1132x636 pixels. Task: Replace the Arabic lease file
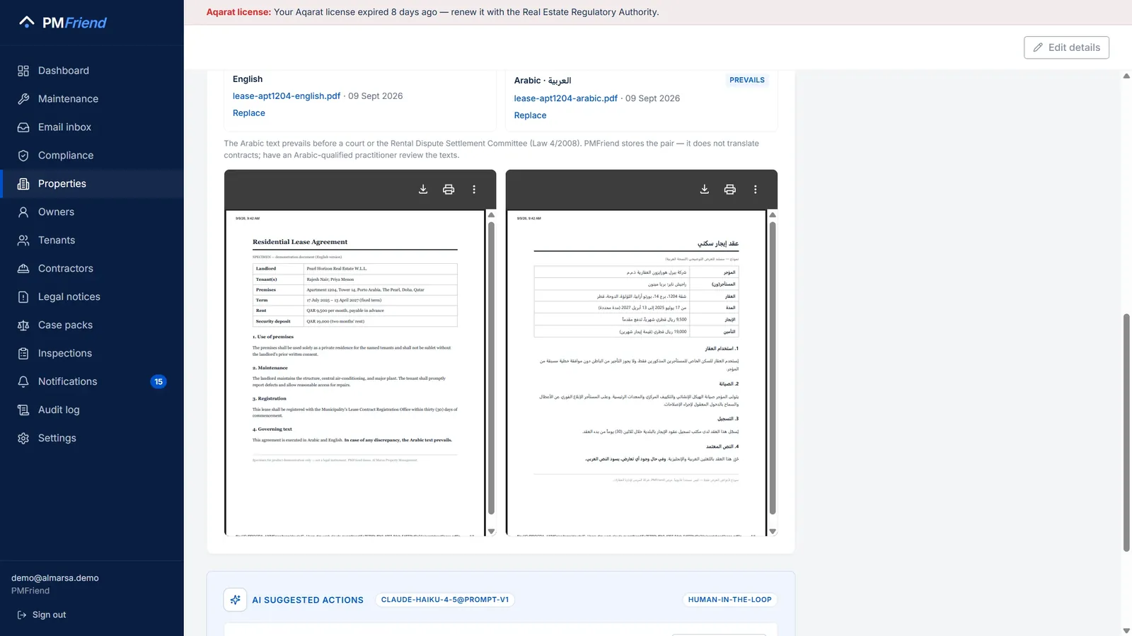pyautogui.click(x=530, y=115)
